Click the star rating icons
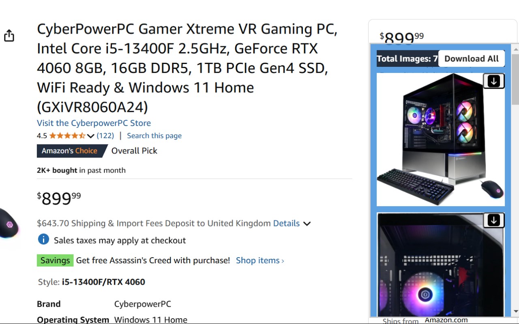The width and height of the screenshot is (519, 324). 67,136
